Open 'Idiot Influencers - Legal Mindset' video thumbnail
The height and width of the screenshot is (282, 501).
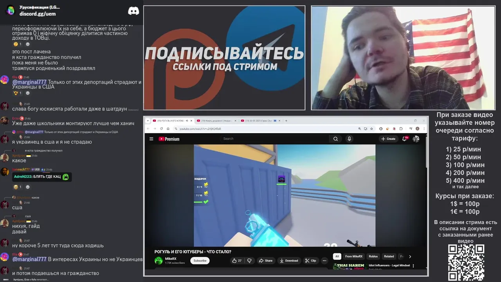pos(350,266)
